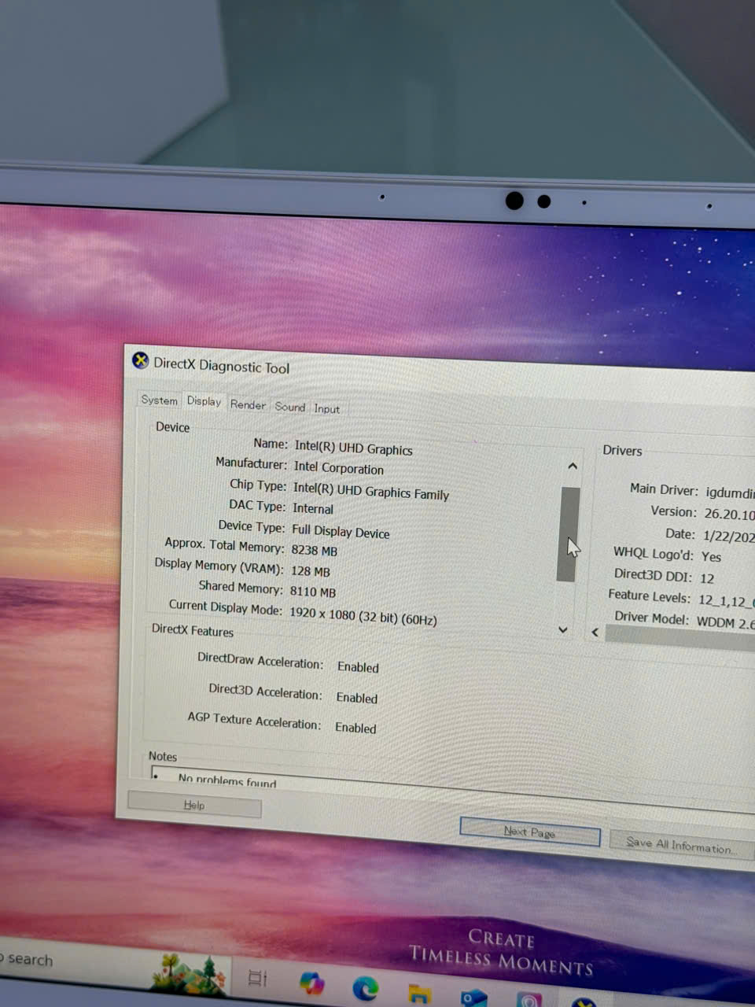Open File Explorer from the taskbar
The height and width of the screenshot is (1007, 755).
click(x=419, y=994)
